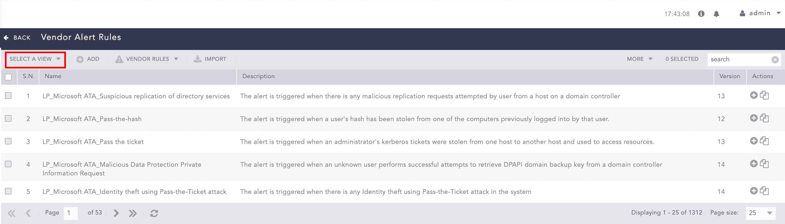Open the admin user menu
This screenshot has width=785, height=224.
(x=760, y=13)
